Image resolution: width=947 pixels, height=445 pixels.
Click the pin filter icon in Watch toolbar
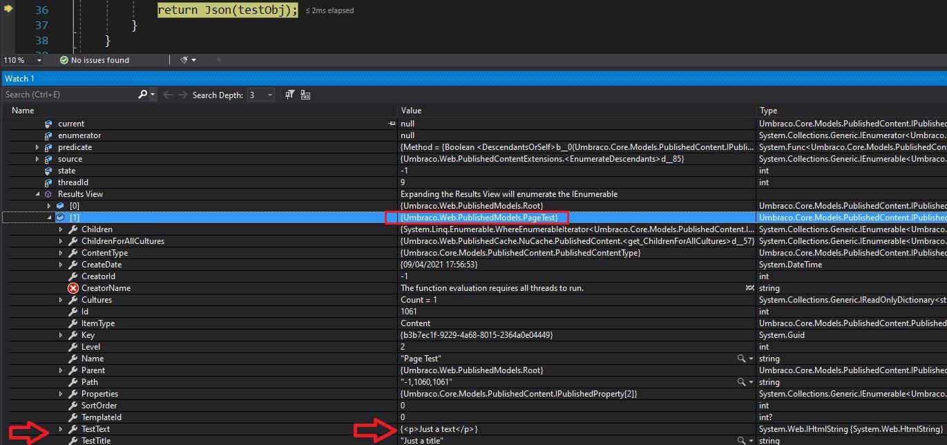click(290, 95)
